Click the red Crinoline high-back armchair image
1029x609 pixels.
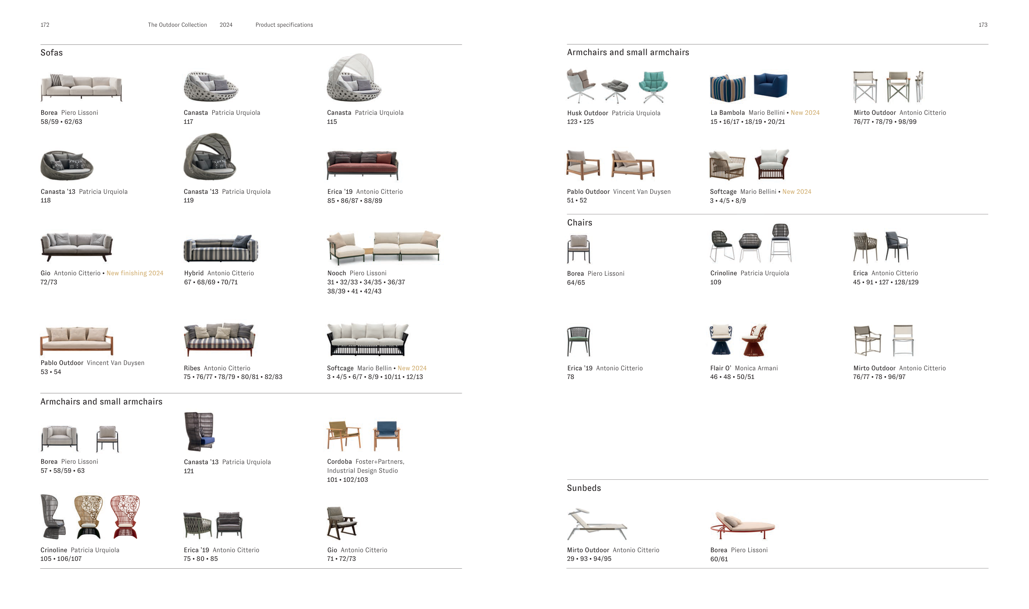[125, 517]
